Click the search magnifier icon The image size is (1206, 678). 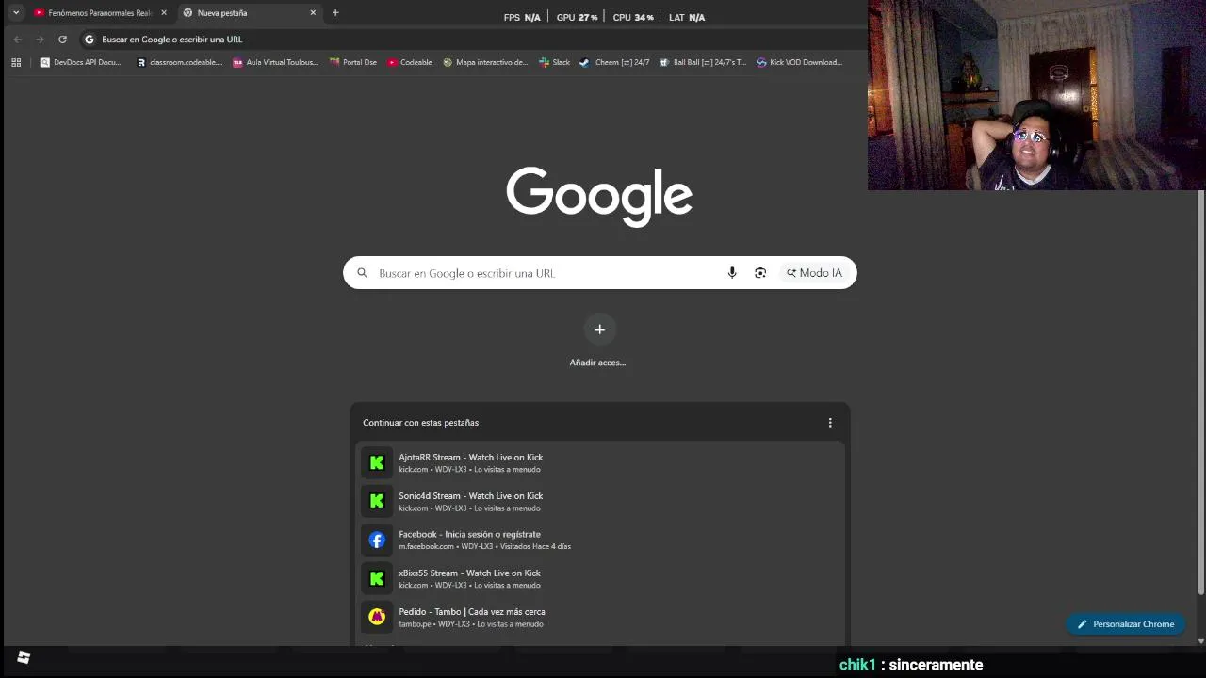tap(362, 273)
